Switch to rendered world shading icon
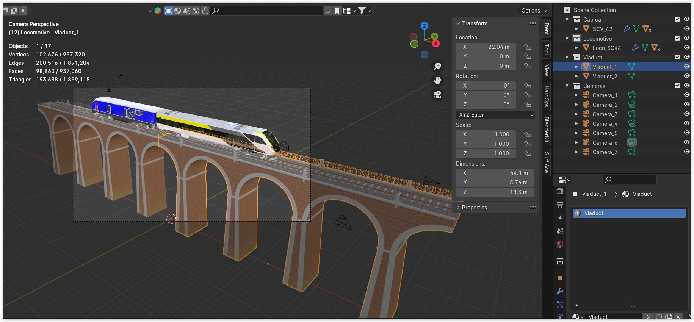 click(196, 11)
